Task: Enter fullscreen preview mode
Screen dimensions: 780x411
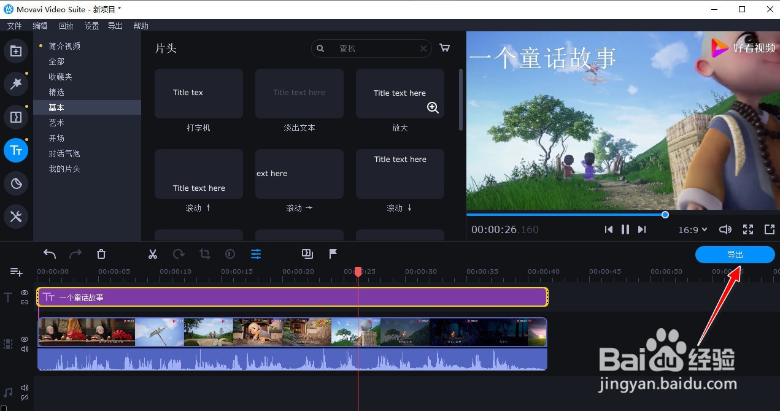Action: pyautogui.click(x=748, y=229)
